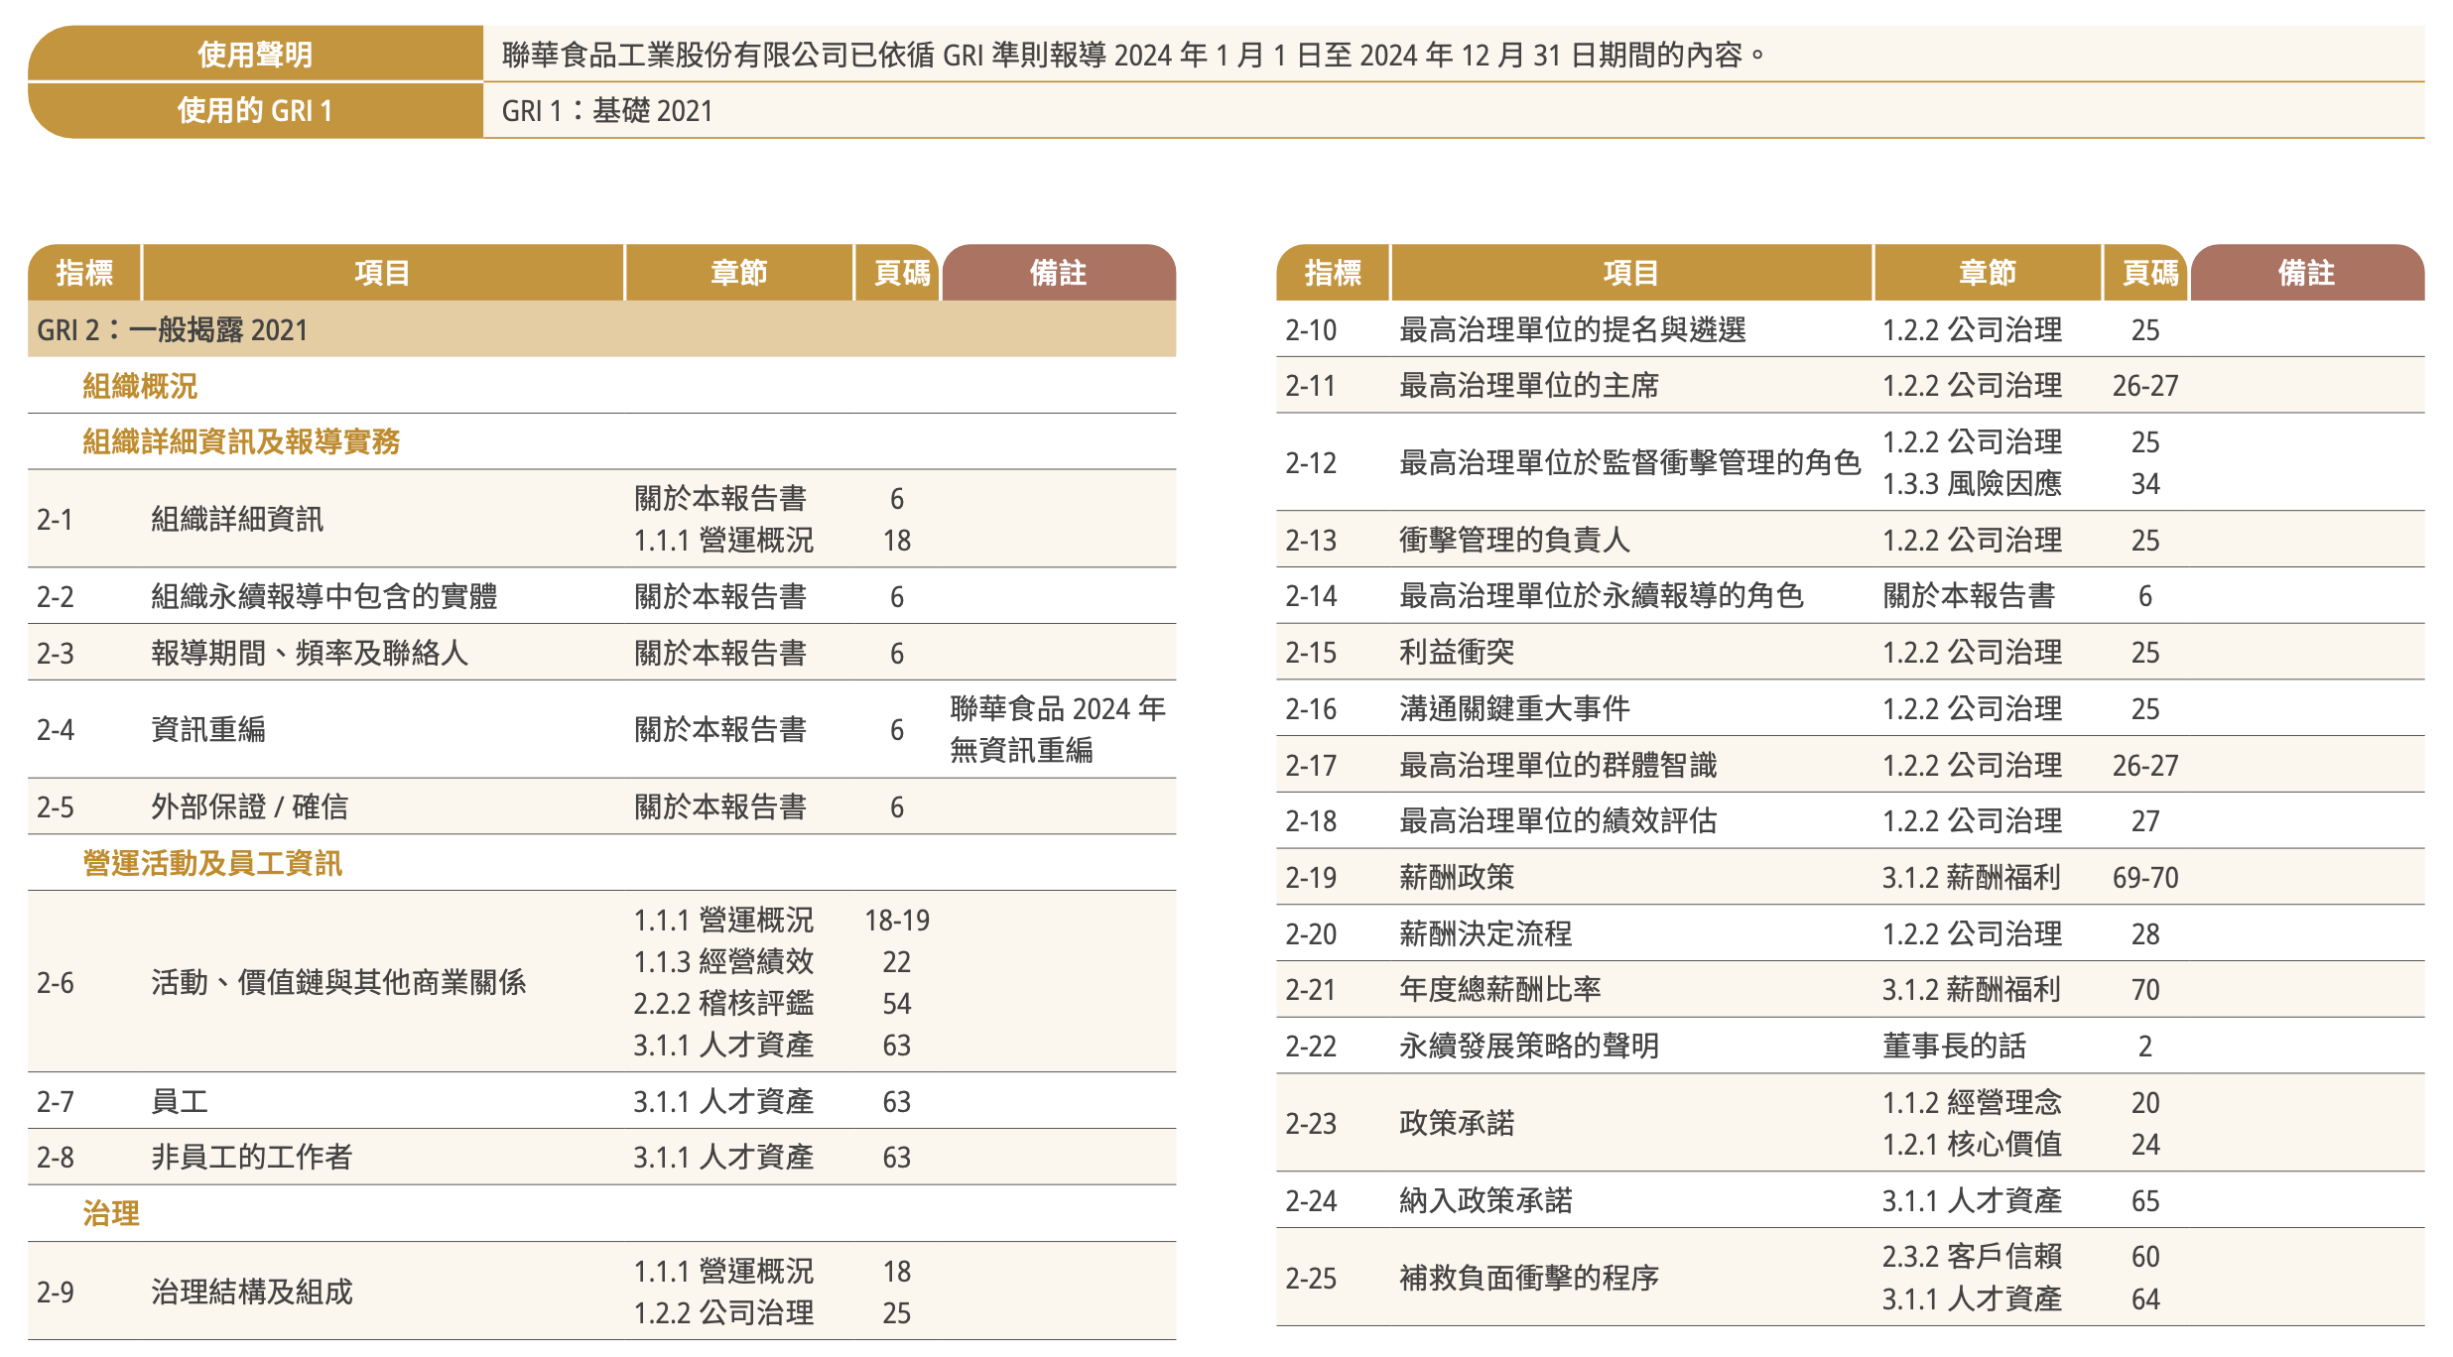
Task: Click 2-12 最高治理單位於監督衝擊管理的角色 item
Action: 1629,462
